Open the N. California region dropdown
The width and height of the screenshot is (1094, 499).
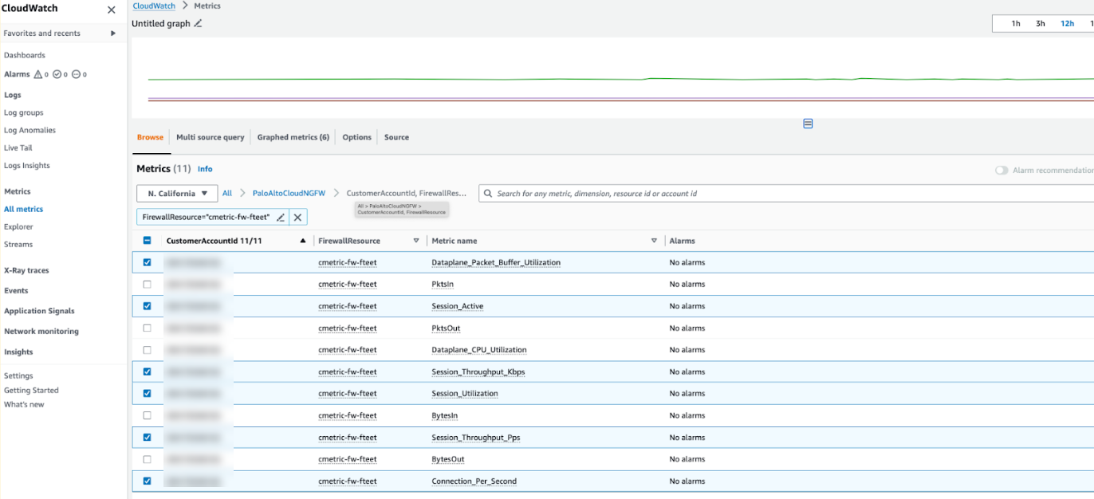(x=176, y=193)
